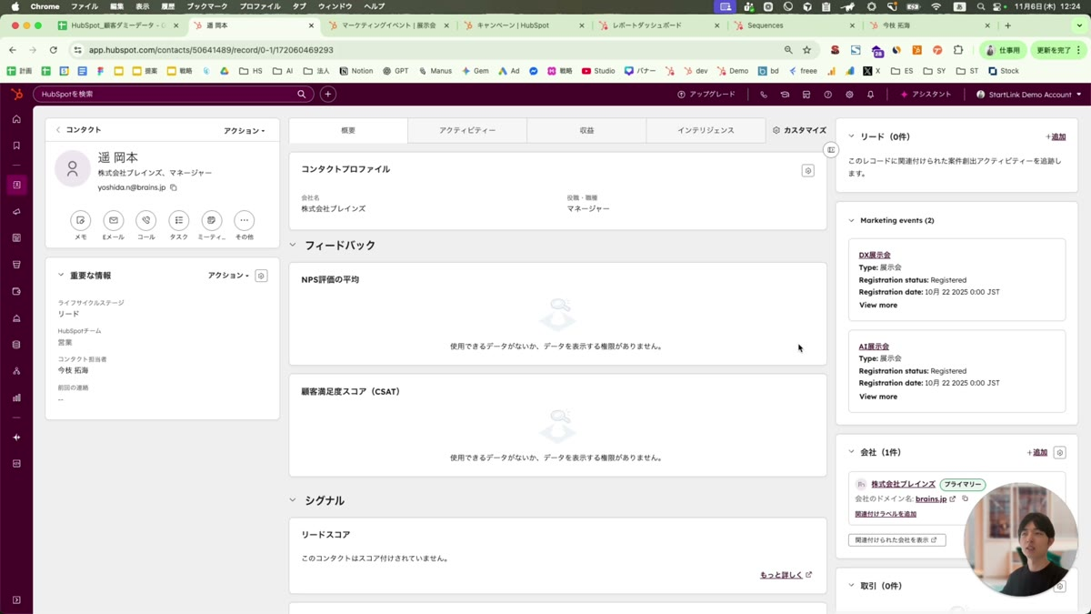Collapse the シグナル section
The height and width of the screenshot is (614, 1091).
click(293, 500)
